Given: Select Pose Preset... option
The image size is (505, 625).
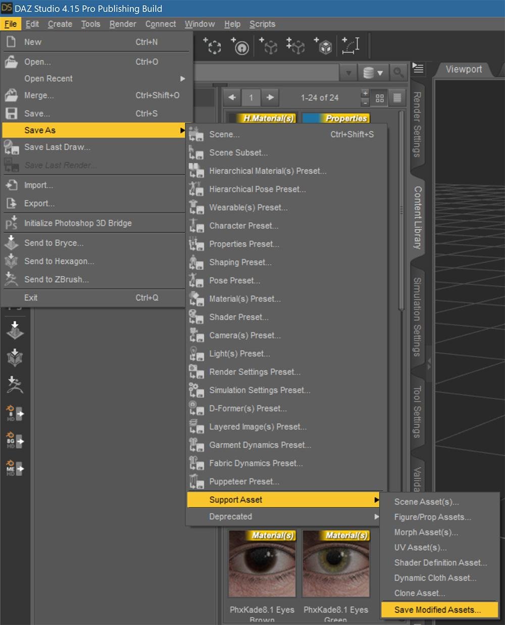Looking at the screenshot, I should [x=287, y=281].
